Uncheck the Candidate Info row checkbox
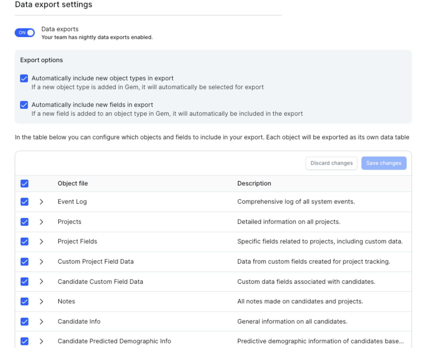Viewport: 428px width, 348px height. click(25, 321)
